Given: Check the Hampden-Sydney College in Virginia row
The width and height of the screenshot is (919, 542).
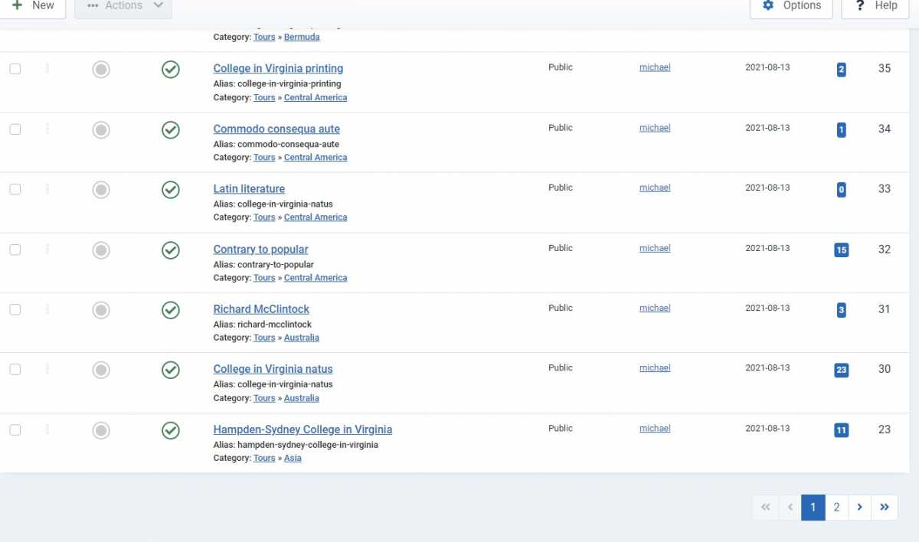Looking at the screenshot, I should 15,430.
